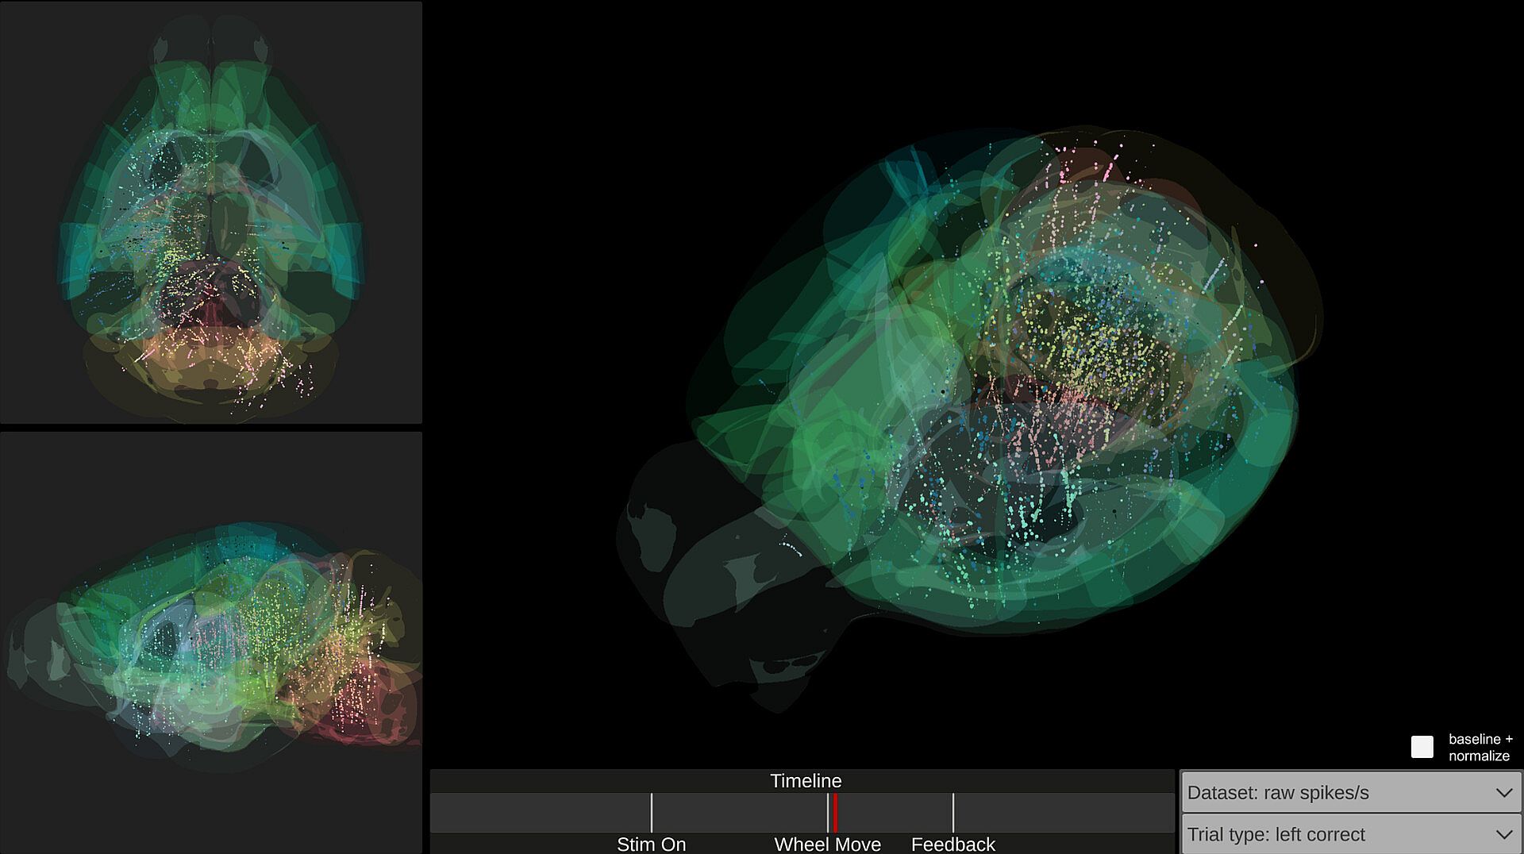The height and width of the screenshot is (854, 1524).
Task: Click the Wheel Move label text
Action: point(827,844)
